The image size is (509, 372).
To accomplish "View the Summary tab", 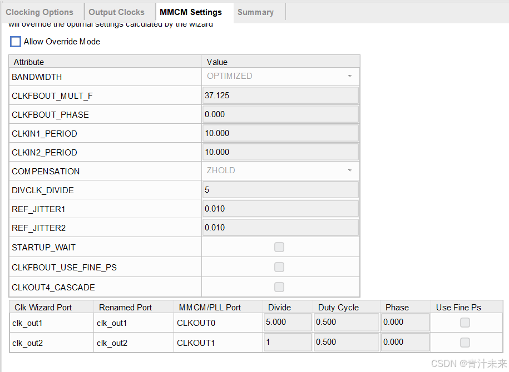I will coord(255,12).
